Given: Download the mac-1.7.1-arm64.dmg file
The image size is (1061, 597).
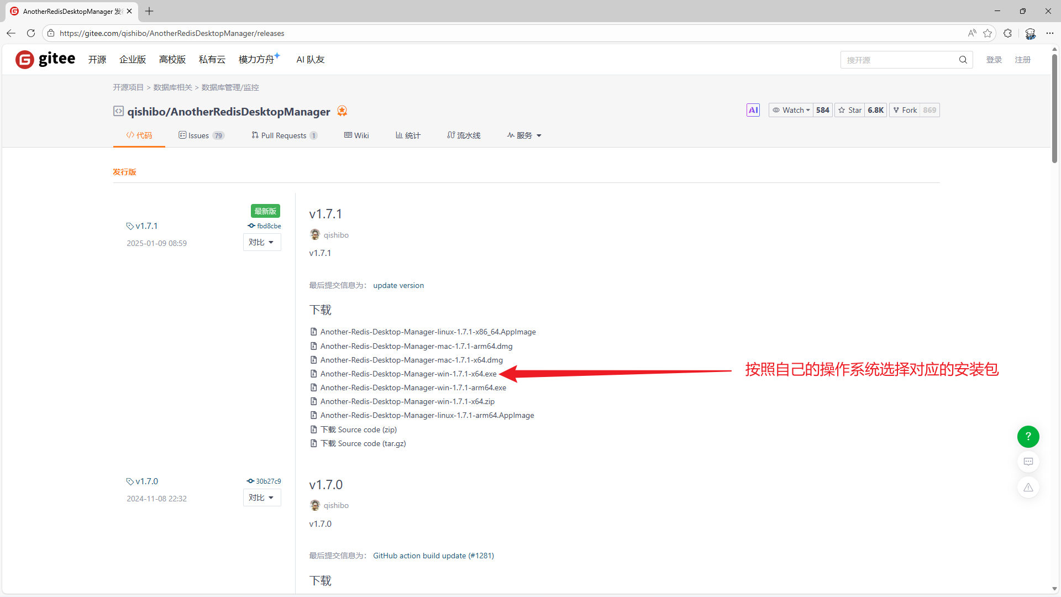Looking at the screenshot, I should [x=417, y=346].
